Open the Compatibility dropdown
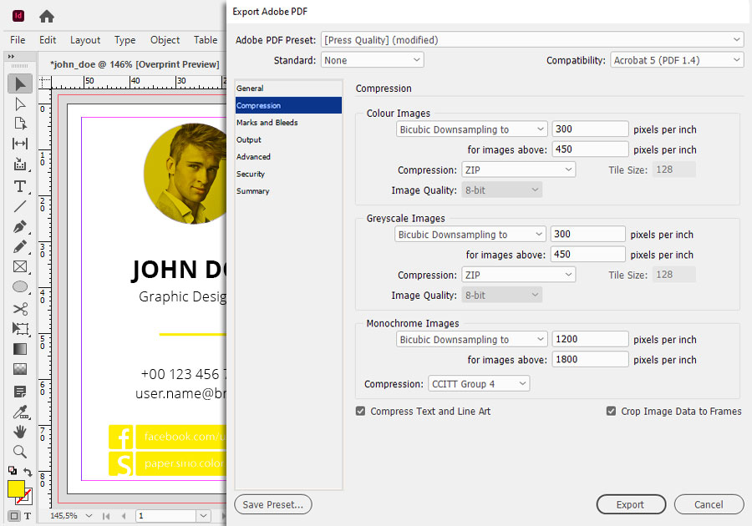 (677, 60)
